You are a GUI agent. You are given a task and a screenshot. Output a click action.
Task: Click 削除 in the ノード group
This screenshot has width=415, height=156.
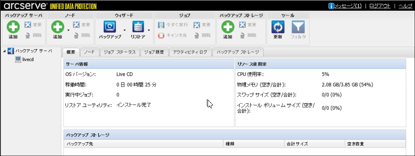[81, 35]
